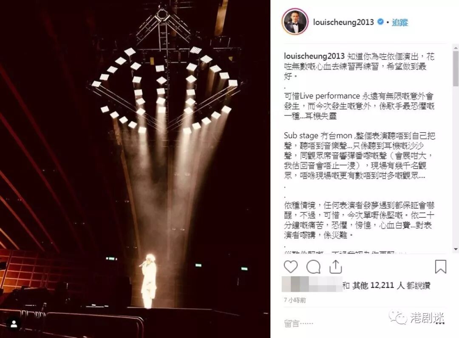This screenshot has width=459, height=338.
Task: Open the blurred liker avatars beside the likes count
Action: 312,284
